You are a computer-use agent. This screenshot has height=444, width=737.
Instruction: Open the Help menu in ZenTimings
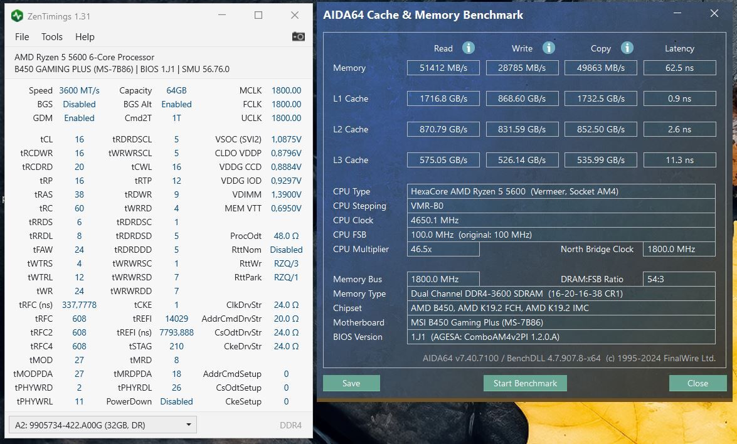85,36
